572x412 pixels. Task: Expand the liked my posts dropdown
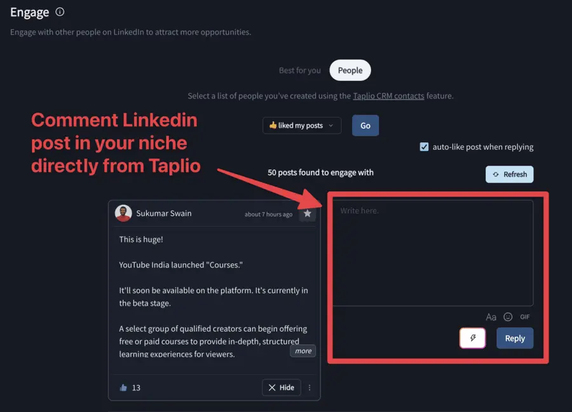pos(302,125)
